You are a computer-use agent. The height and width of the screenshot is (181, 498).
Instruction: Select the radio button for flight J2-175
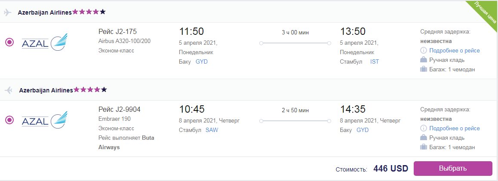pyautogui.click(x=9, y=42)
